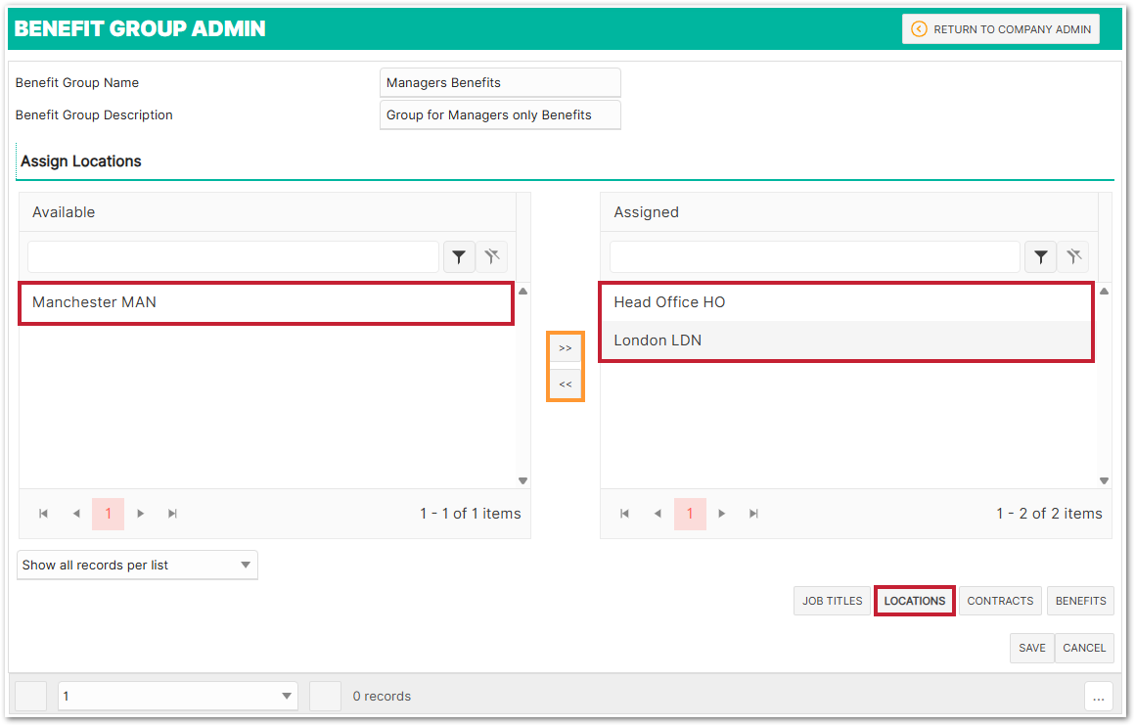
Task: Expand the page number dropdown in footer
Action: [x=178, y=697]
